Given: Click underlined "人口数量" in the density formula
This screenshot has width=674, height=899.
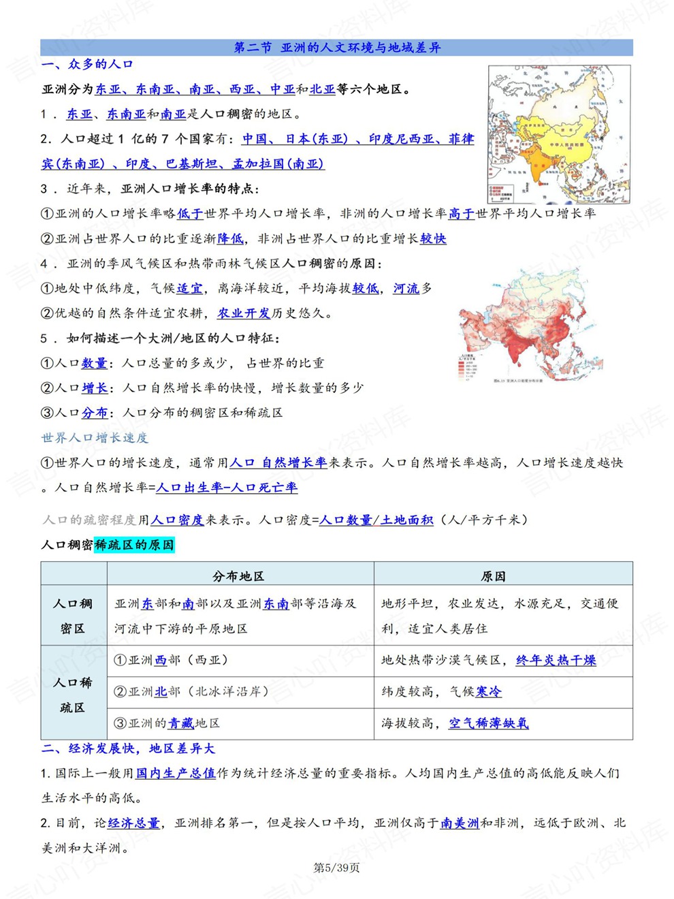Looking at the screenshot, I should 346,520.
